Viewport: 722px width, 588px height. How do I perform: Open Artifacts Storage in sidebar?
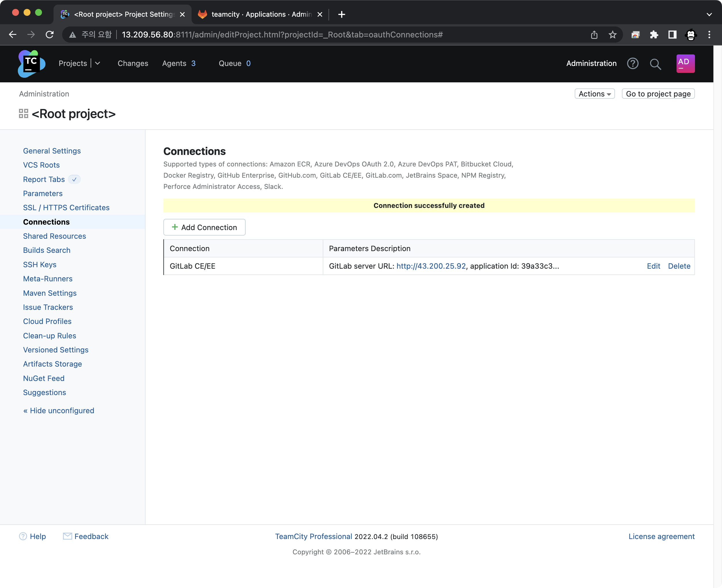click(x=52, y=364)
